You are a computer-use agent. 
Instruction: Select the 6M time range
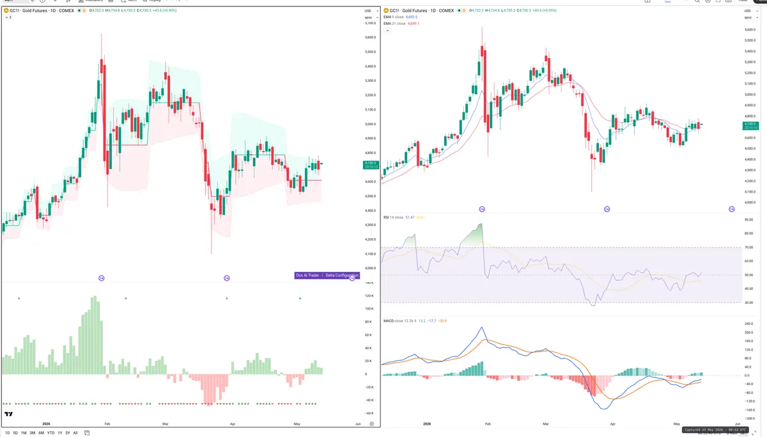41,433
